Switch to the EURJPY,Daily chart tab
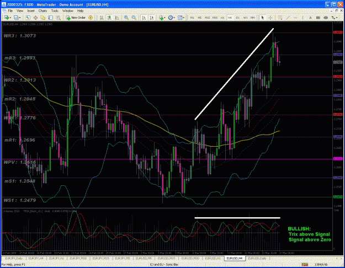The width and height of the screenshot is (345, 268). point(14,258)
